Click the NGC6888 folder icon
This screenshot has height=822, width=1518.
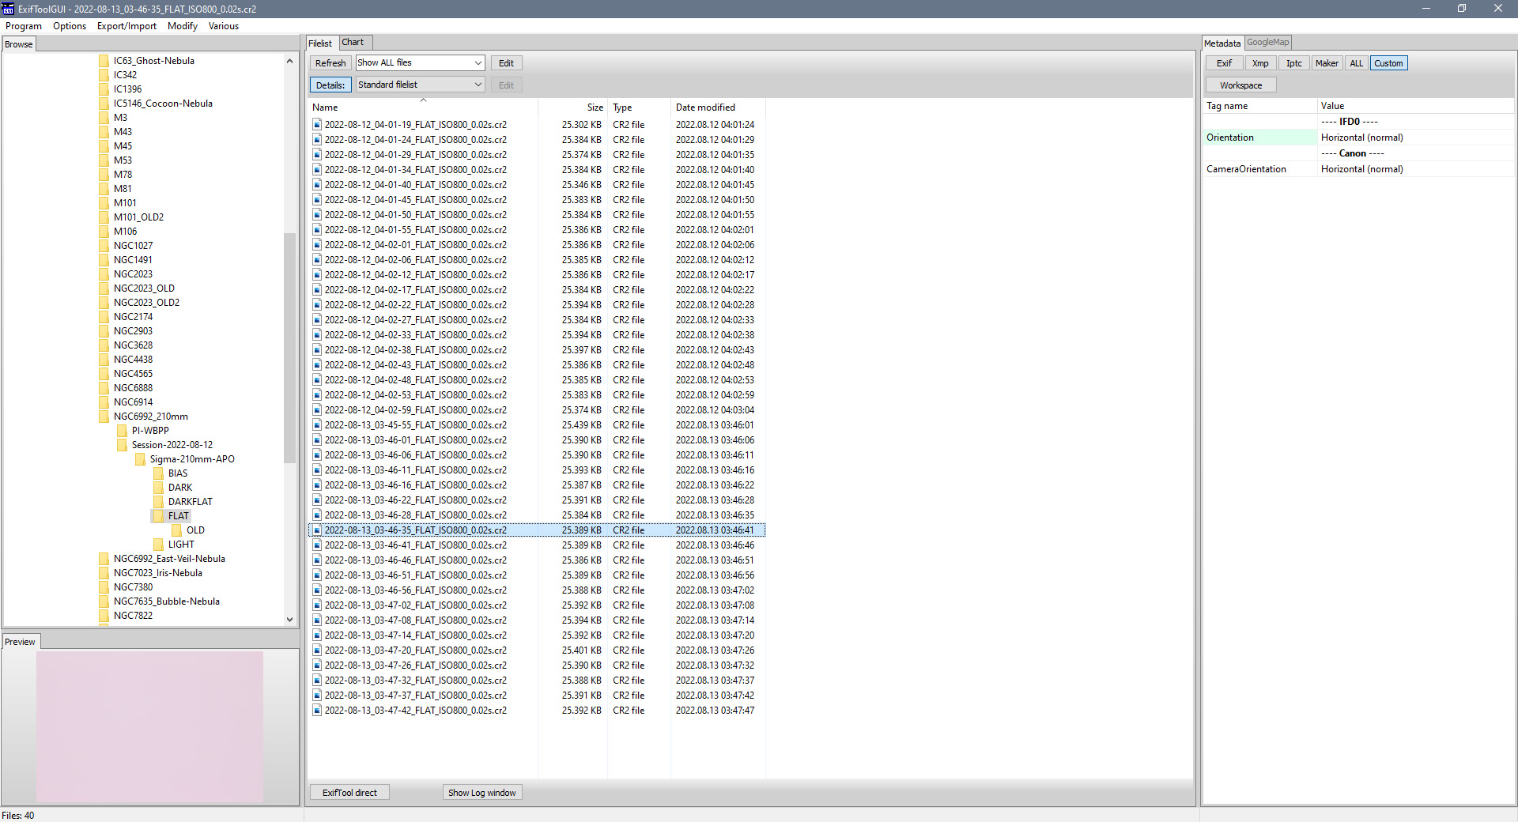(x=104, y=388)
